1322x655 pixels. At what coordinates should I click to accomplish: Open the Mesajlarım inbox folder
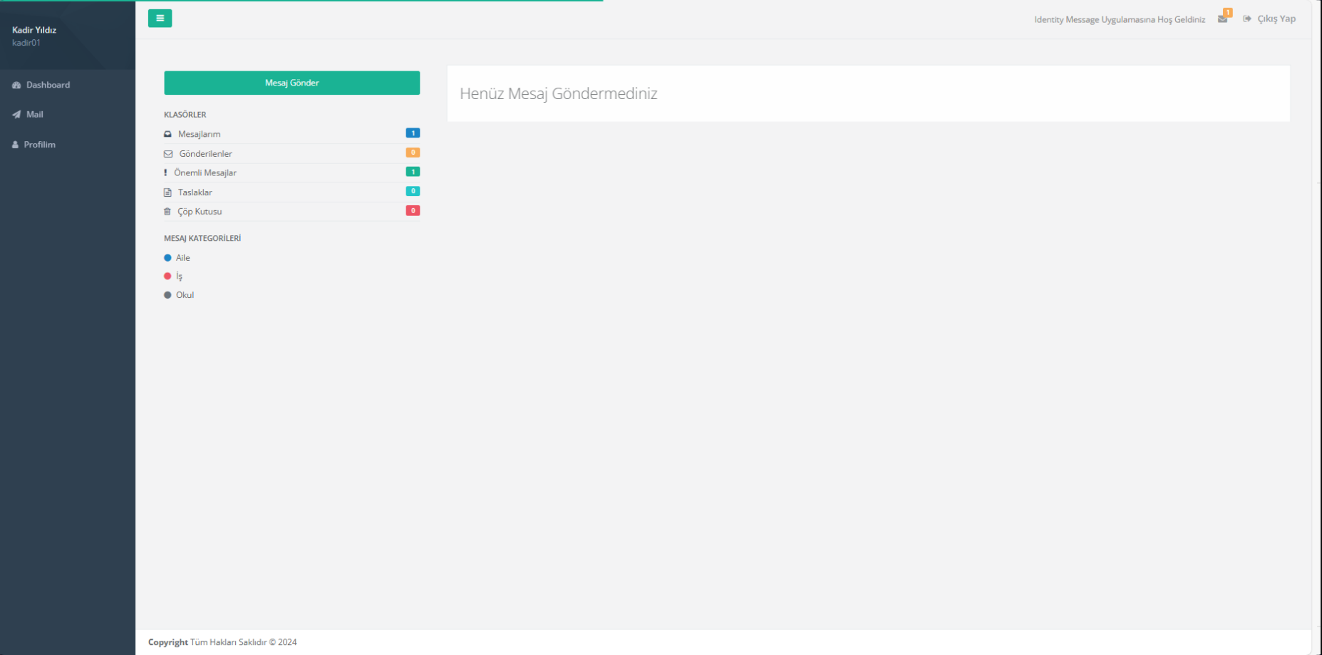[199, 134]
